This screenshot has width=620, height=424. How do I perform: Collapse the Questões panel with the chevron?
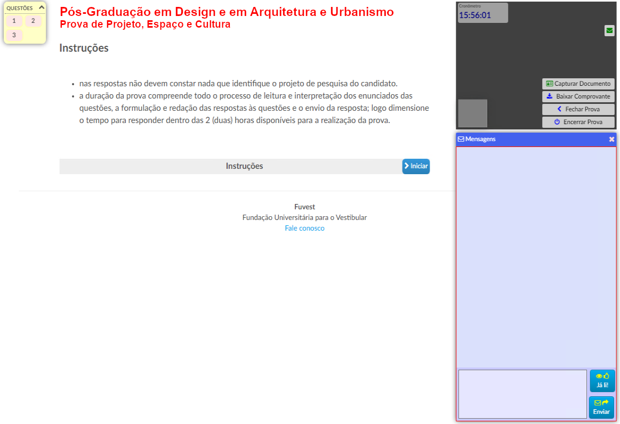click(x=42, y=7)
